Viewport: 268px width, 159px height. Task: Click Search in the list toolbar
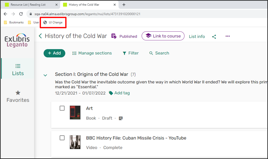click(159, 53)
